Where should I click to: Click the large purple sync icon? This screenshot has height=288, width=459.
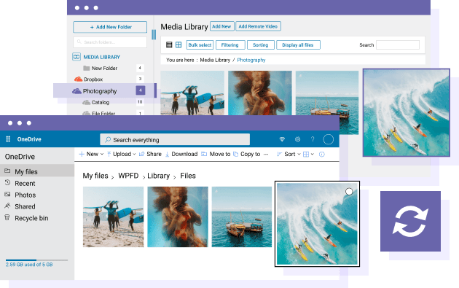(x=410, y=221)
